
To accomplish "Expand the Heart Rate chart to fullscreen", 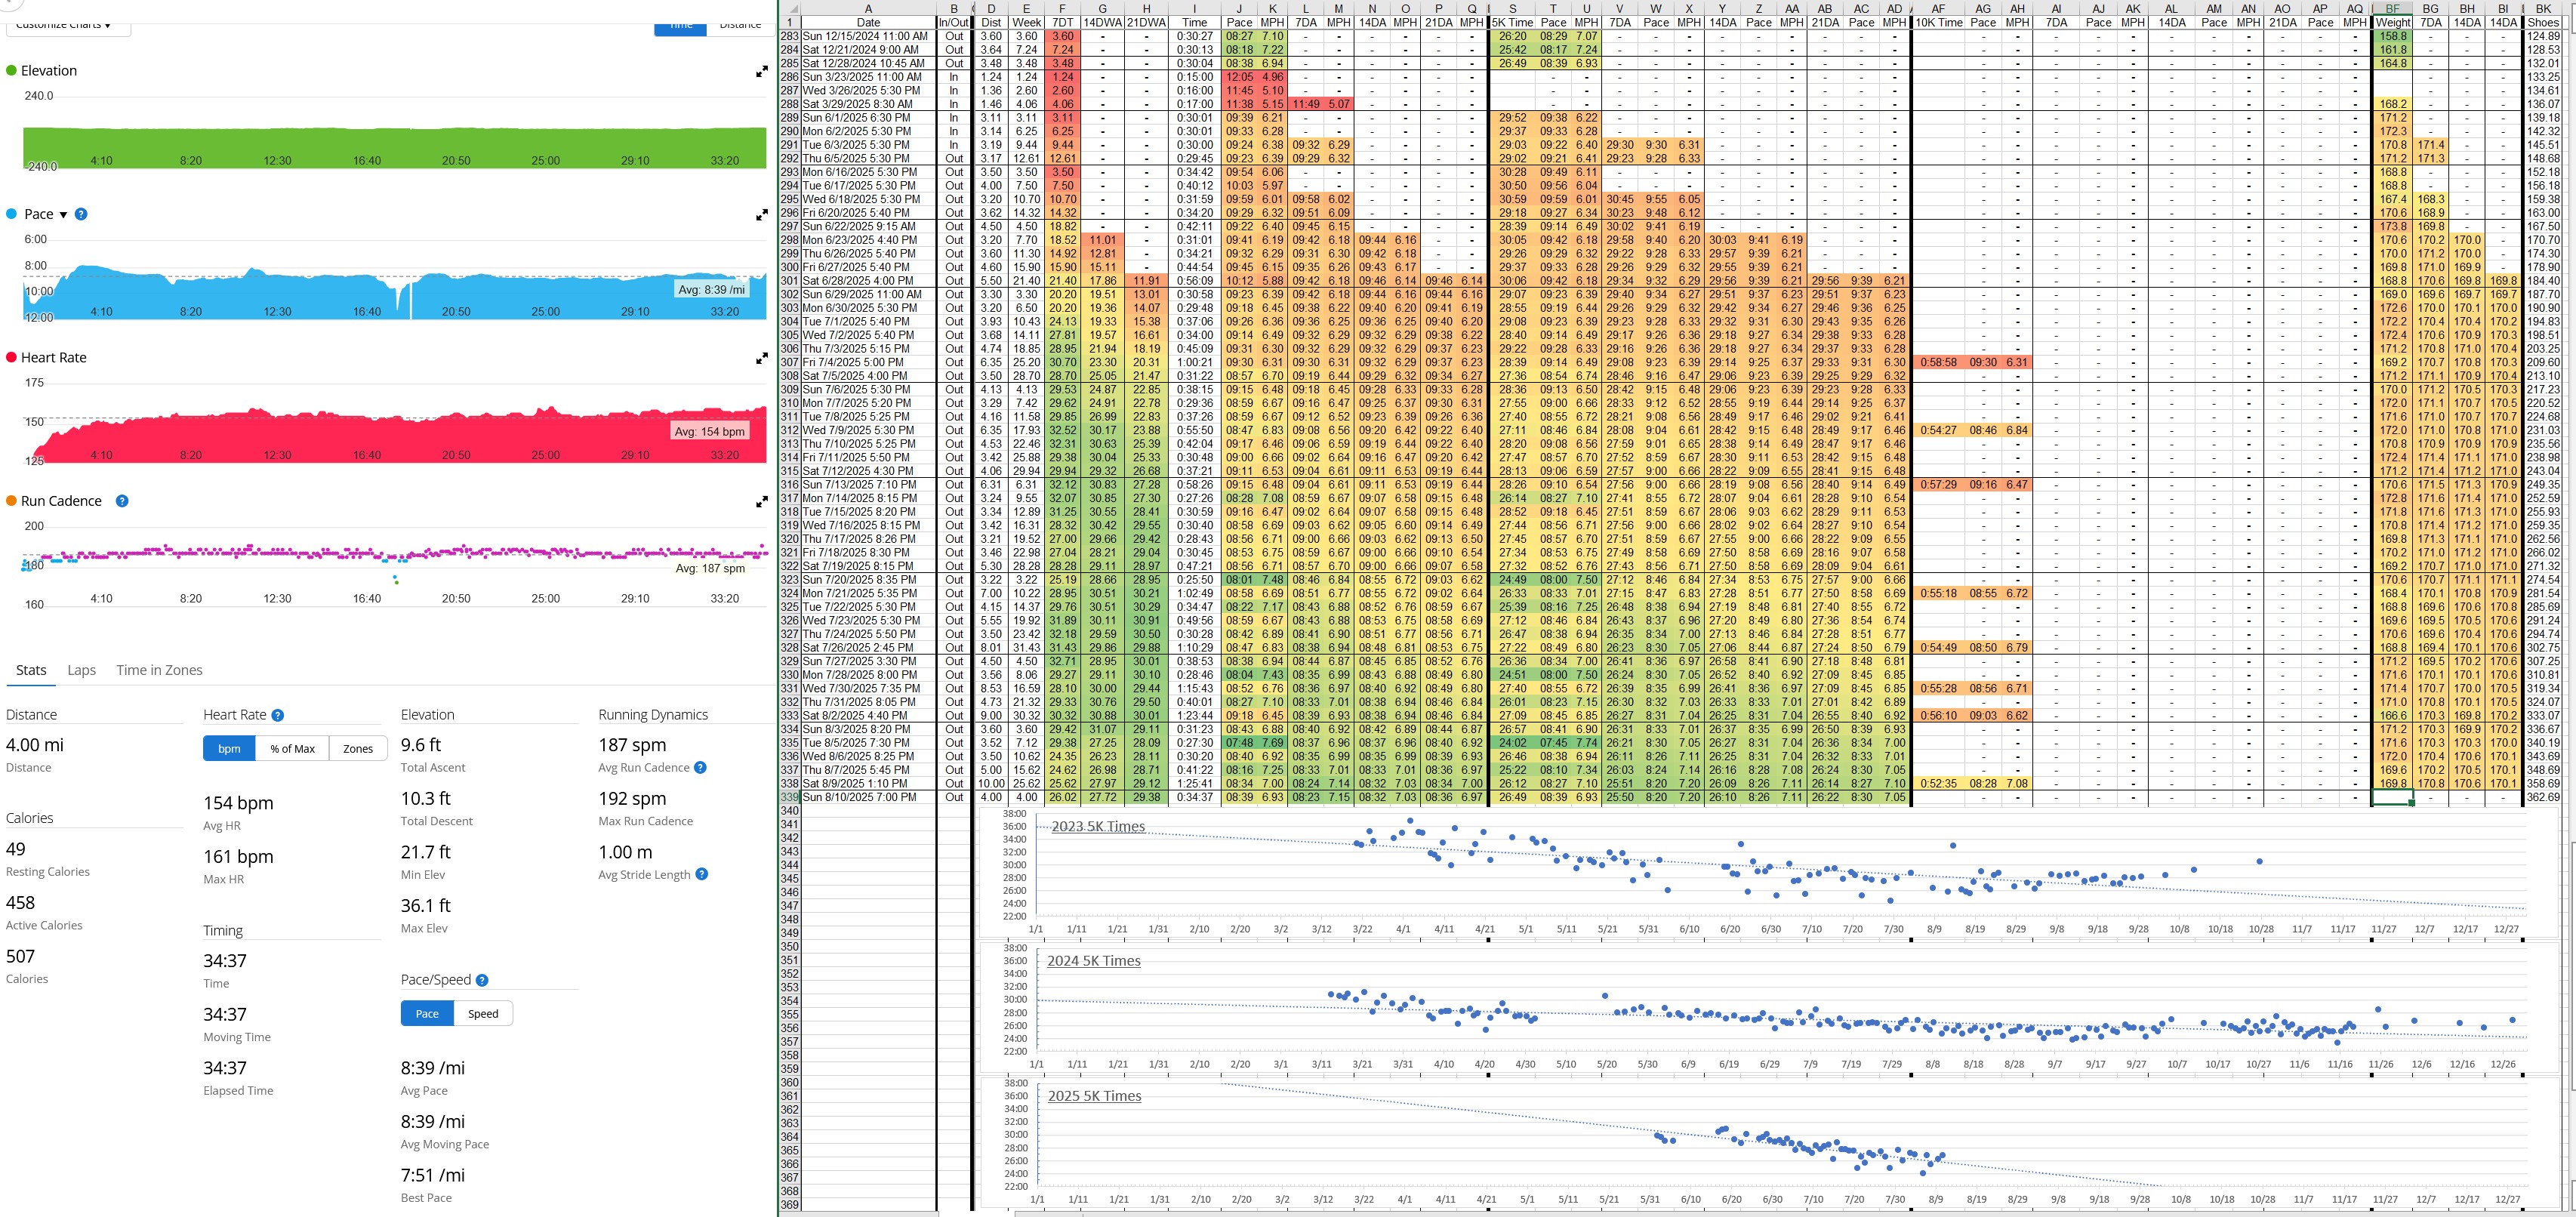I will [x=762, y=358].
